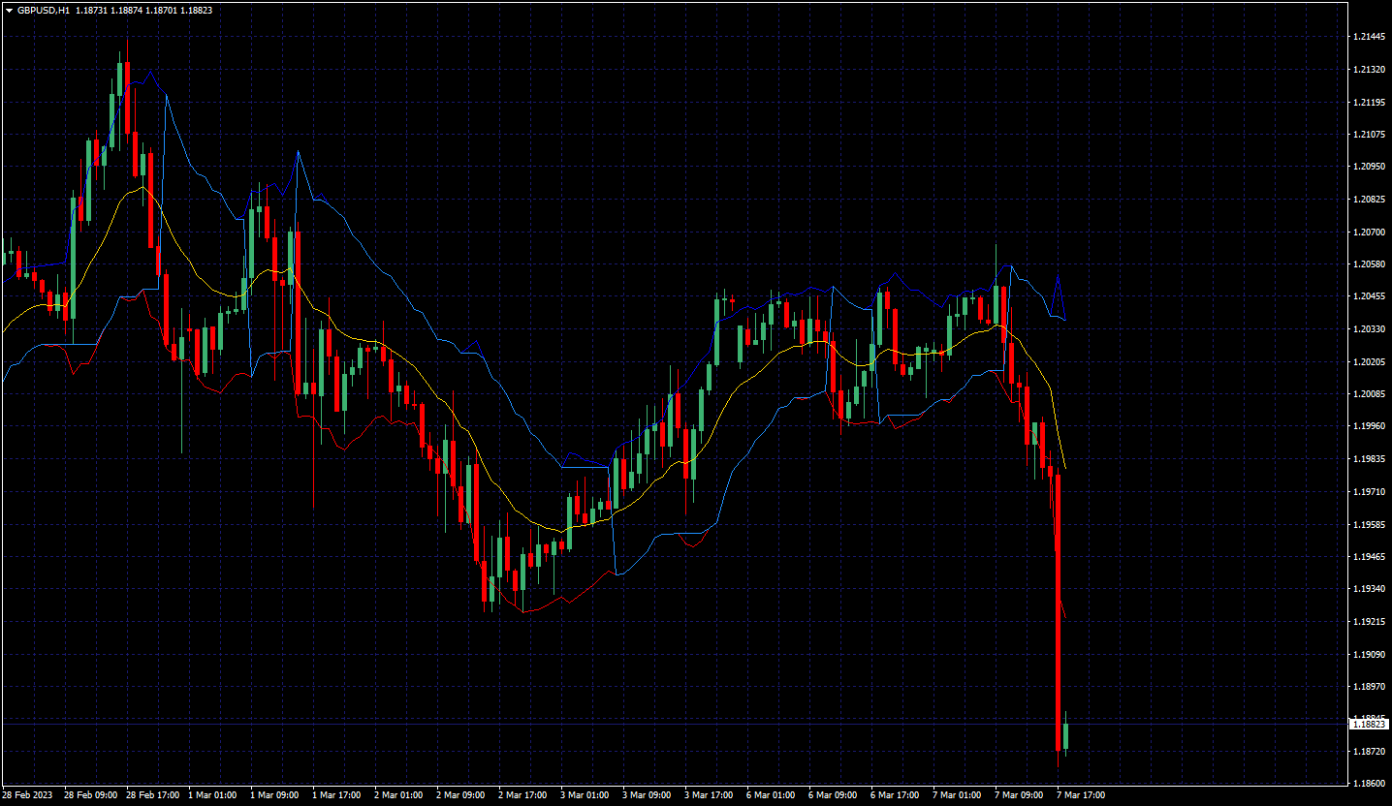Click the 2 Mar 09:00 time label

click(460, 795)
